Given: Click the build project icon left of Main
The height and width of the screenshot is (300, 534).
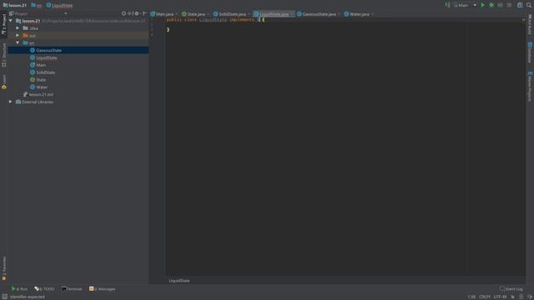Looking at the screenshot, I should (x=447, y=5).
